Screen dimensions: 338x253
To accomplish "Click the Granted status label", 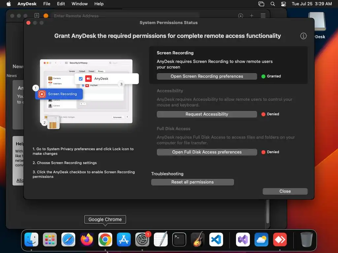I will pos(274,76).
